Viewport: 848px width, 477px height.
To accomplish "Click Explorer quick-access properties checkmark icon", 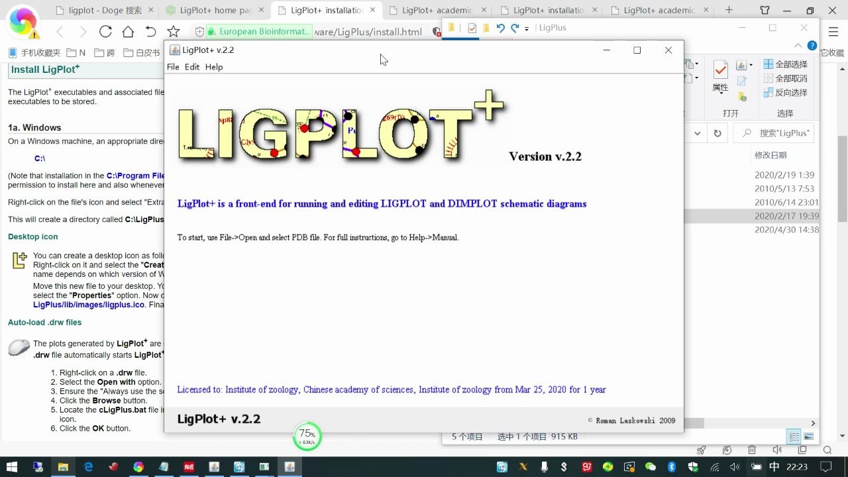I will (472, 28).
